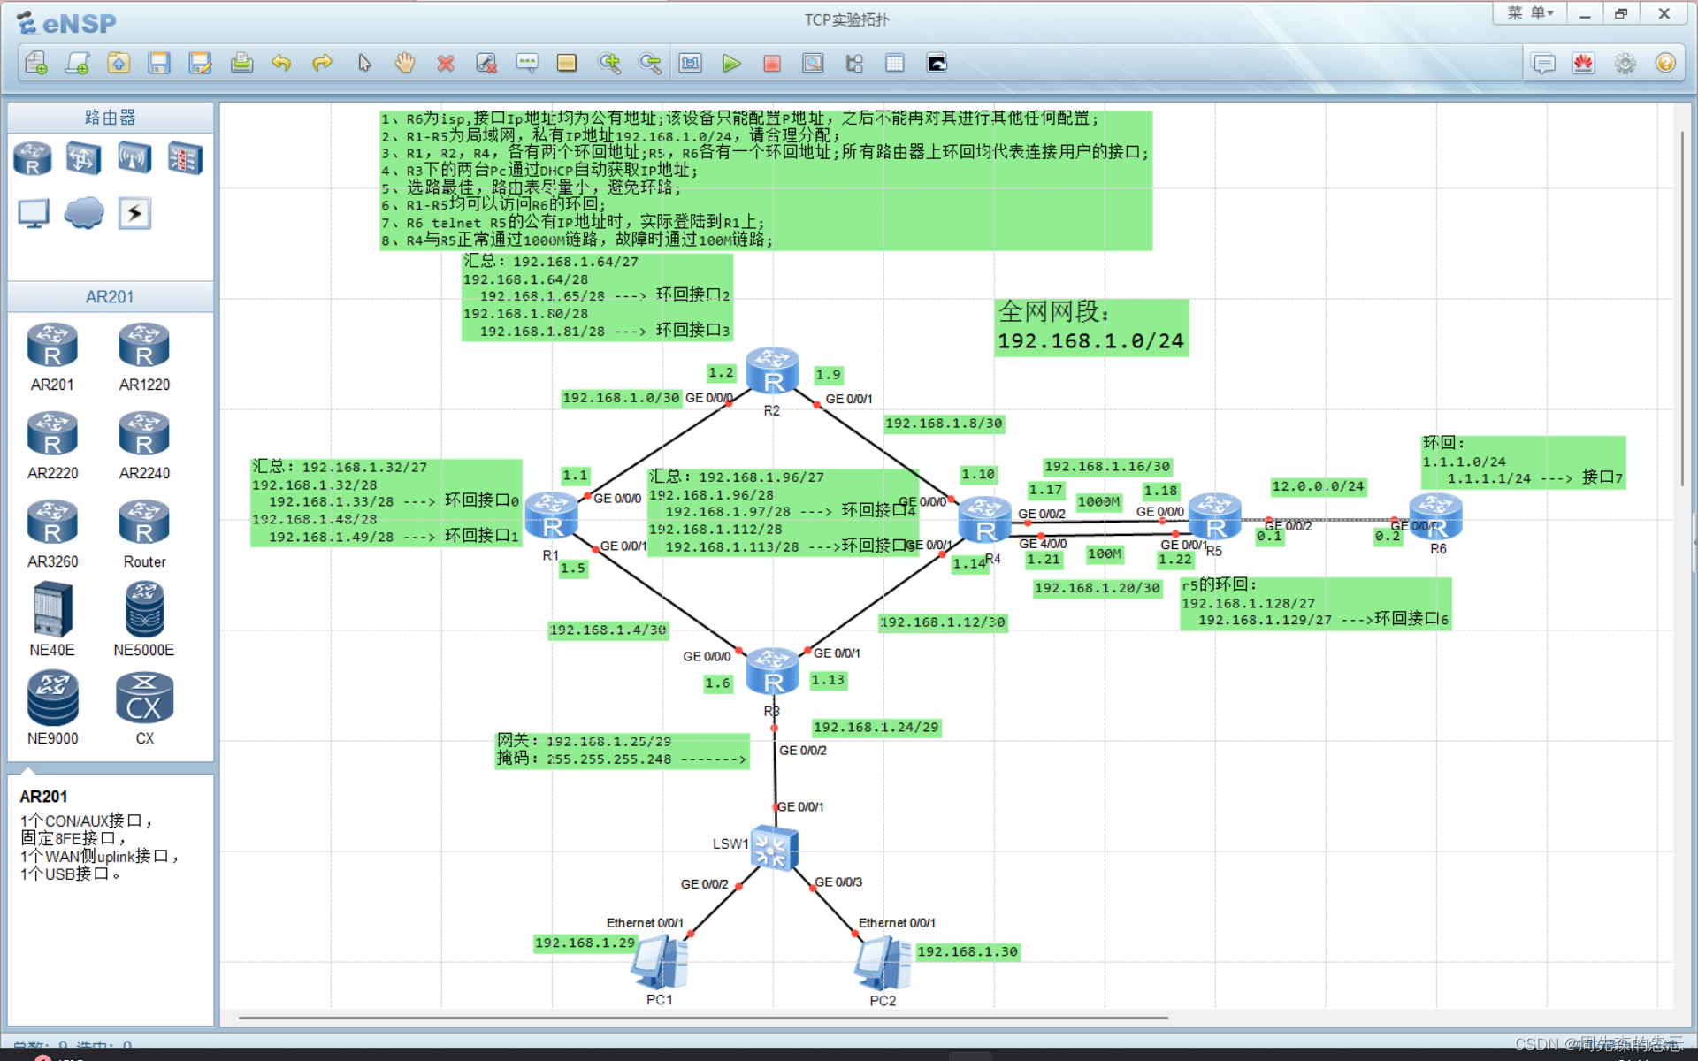Stop devices with red square button
This screenshot has width=1698, height=1061.
click(x=771, y=63)
